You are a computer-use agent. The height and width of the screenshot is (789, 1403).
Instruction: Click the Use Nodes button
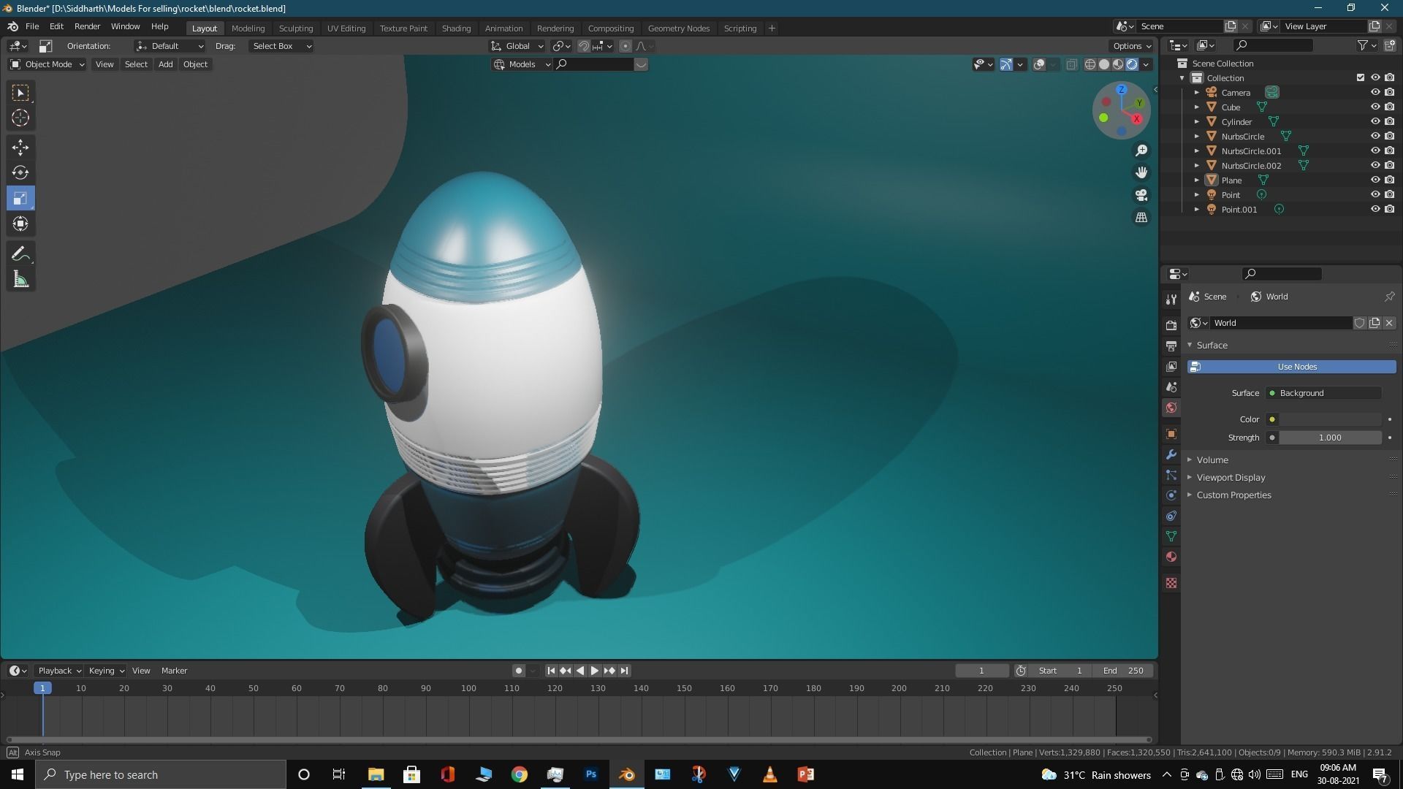coord(1297,367)
